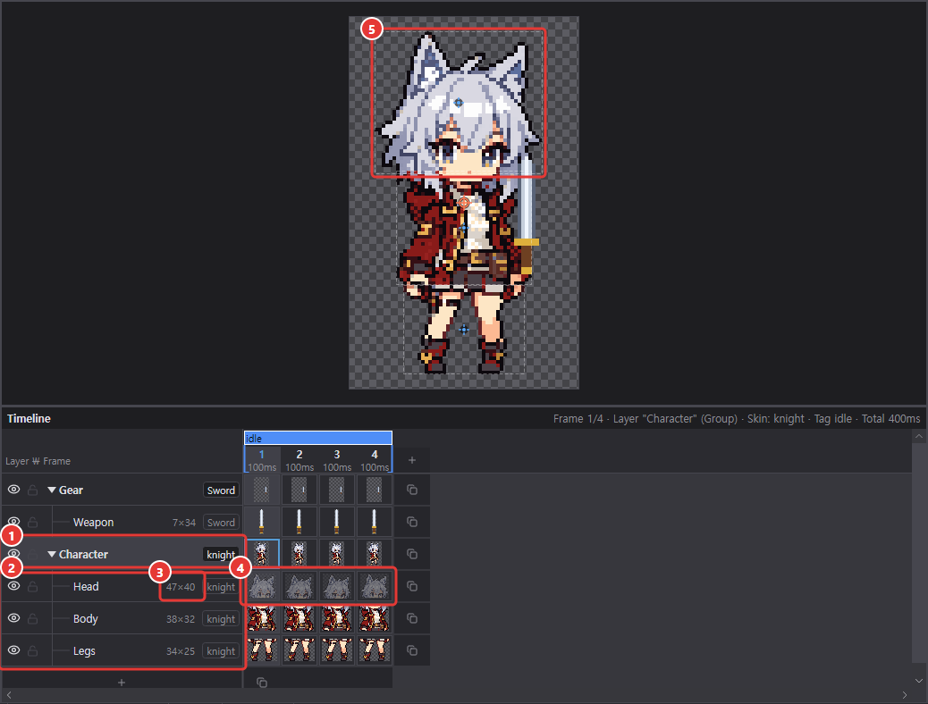Screen dimensions: 928x704
Task: Hide the Legs layer
Action: tap(13, 650)
